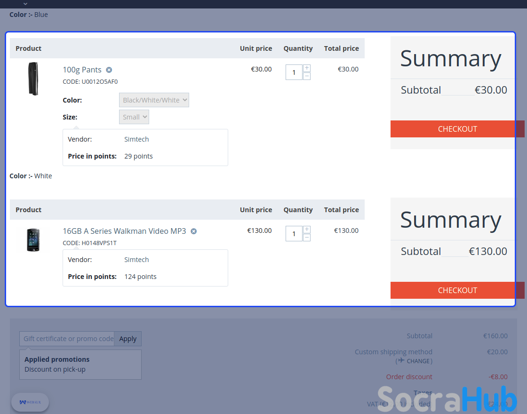This screenshot has height=414, width=527.
Task: Increase quantity of 100g Pants
Action: (x=306, y=68)
